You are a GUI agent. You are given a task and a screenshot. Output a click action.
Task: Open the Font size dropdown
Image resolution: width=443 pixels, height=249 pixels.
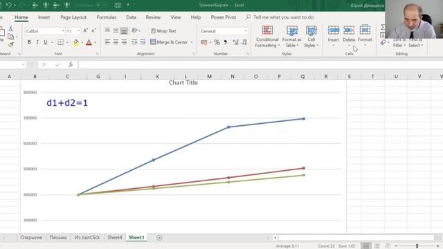78,31
